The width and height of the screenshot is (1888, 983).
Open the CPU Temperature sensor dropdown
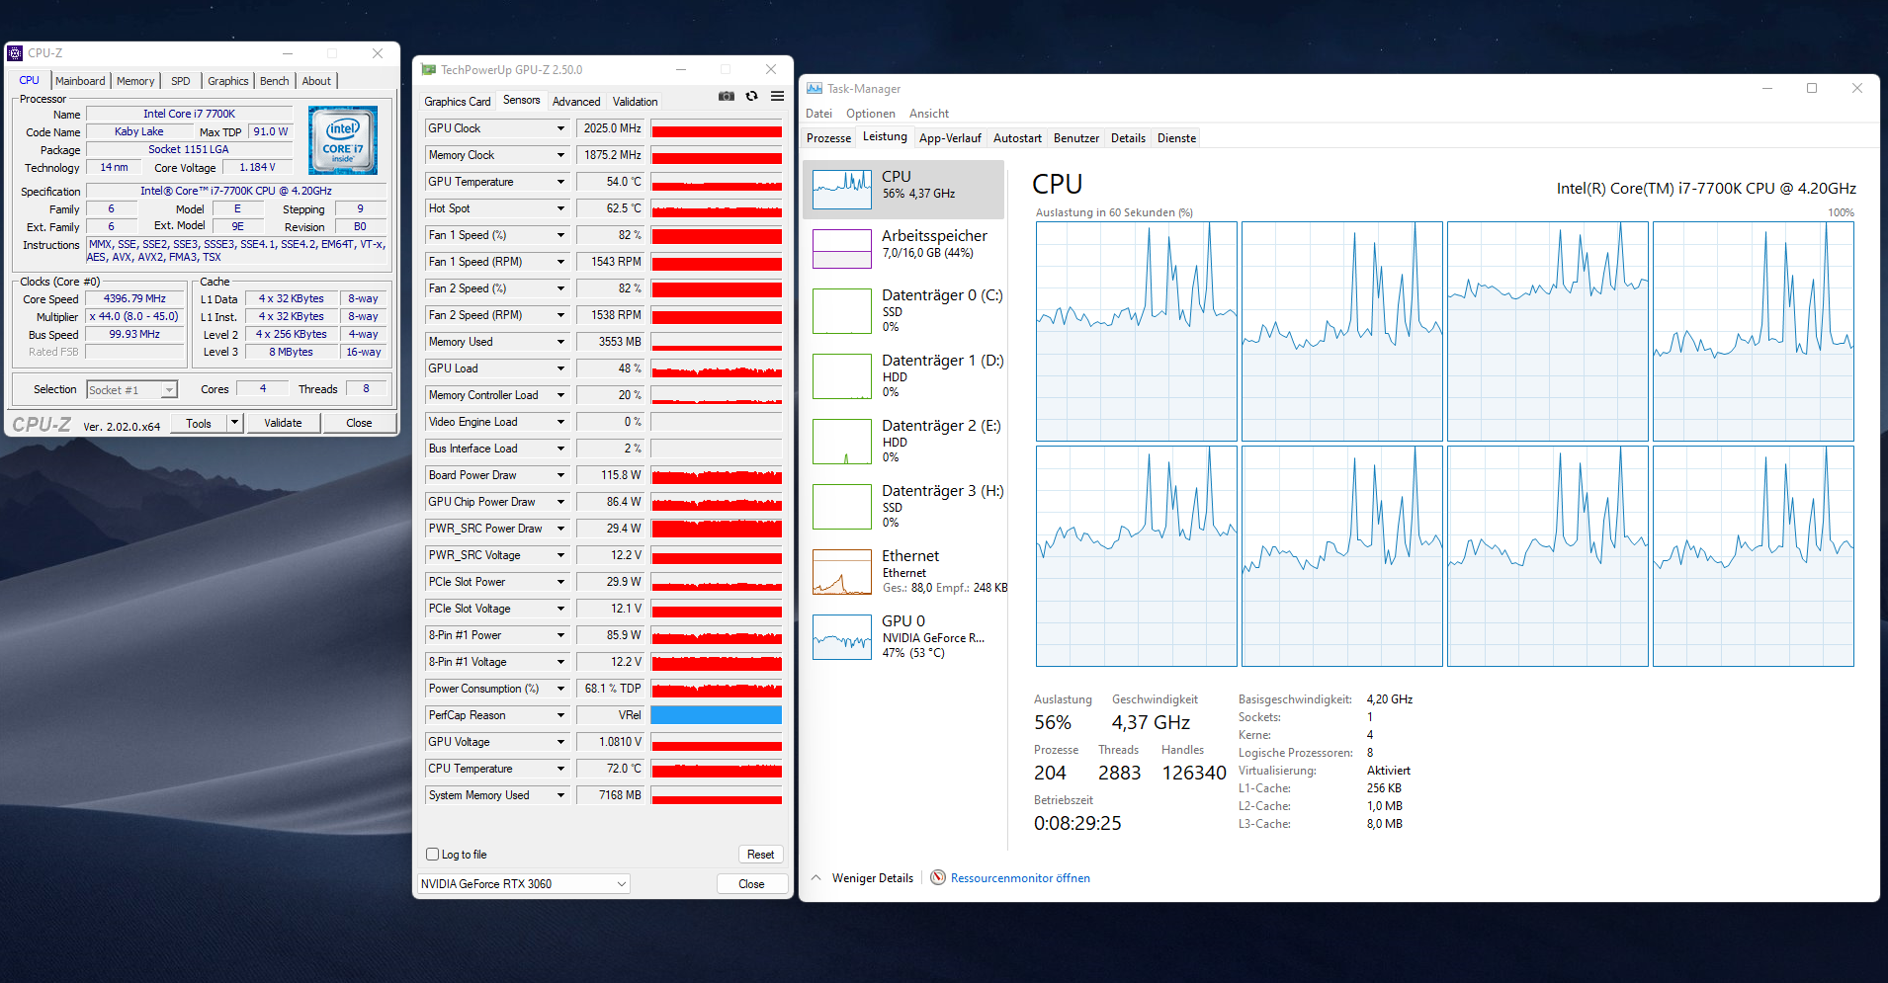coord(560,769)
